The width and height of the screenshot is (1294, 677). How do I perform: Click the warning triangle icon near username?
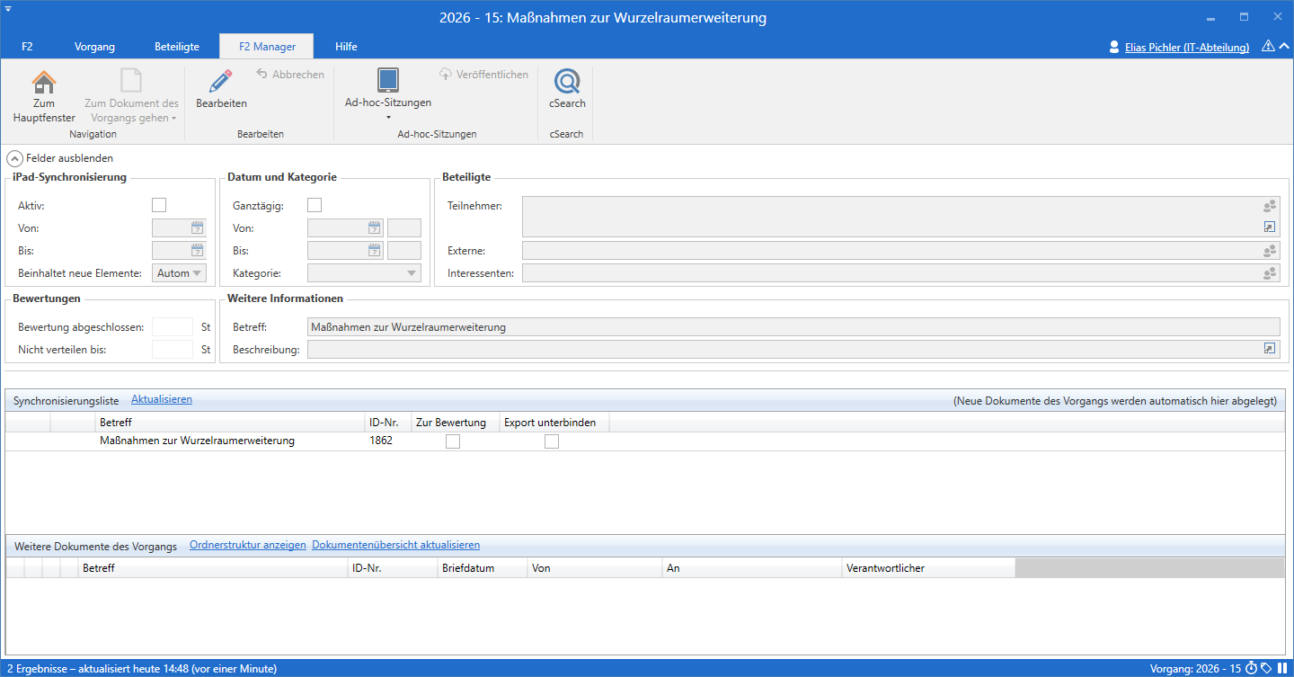click(x=1268, y=46)
